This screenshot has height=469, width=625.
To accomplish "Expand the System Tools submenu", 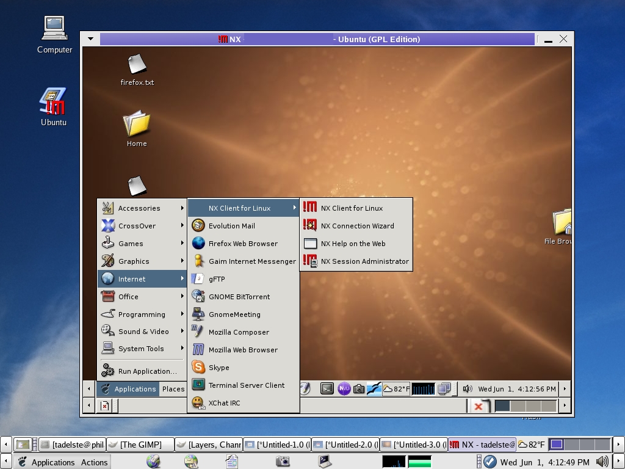I will click(x=141, y=349).
